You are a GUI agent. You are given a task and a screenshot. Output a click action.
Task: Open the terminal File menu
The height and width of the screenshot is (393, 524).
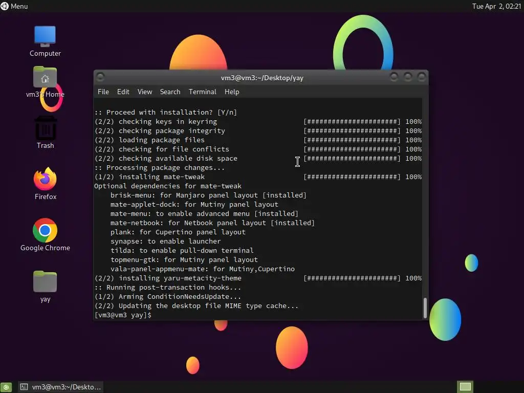[x=103, y=92]
